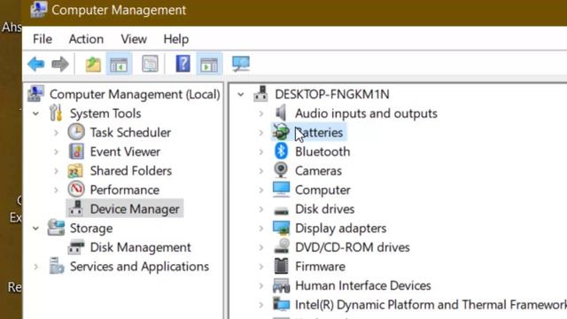Viewport: 567px width, 319px height.
Task: Collapse the DESKTOP-FNGKM1N device tree
Action: 240,95
